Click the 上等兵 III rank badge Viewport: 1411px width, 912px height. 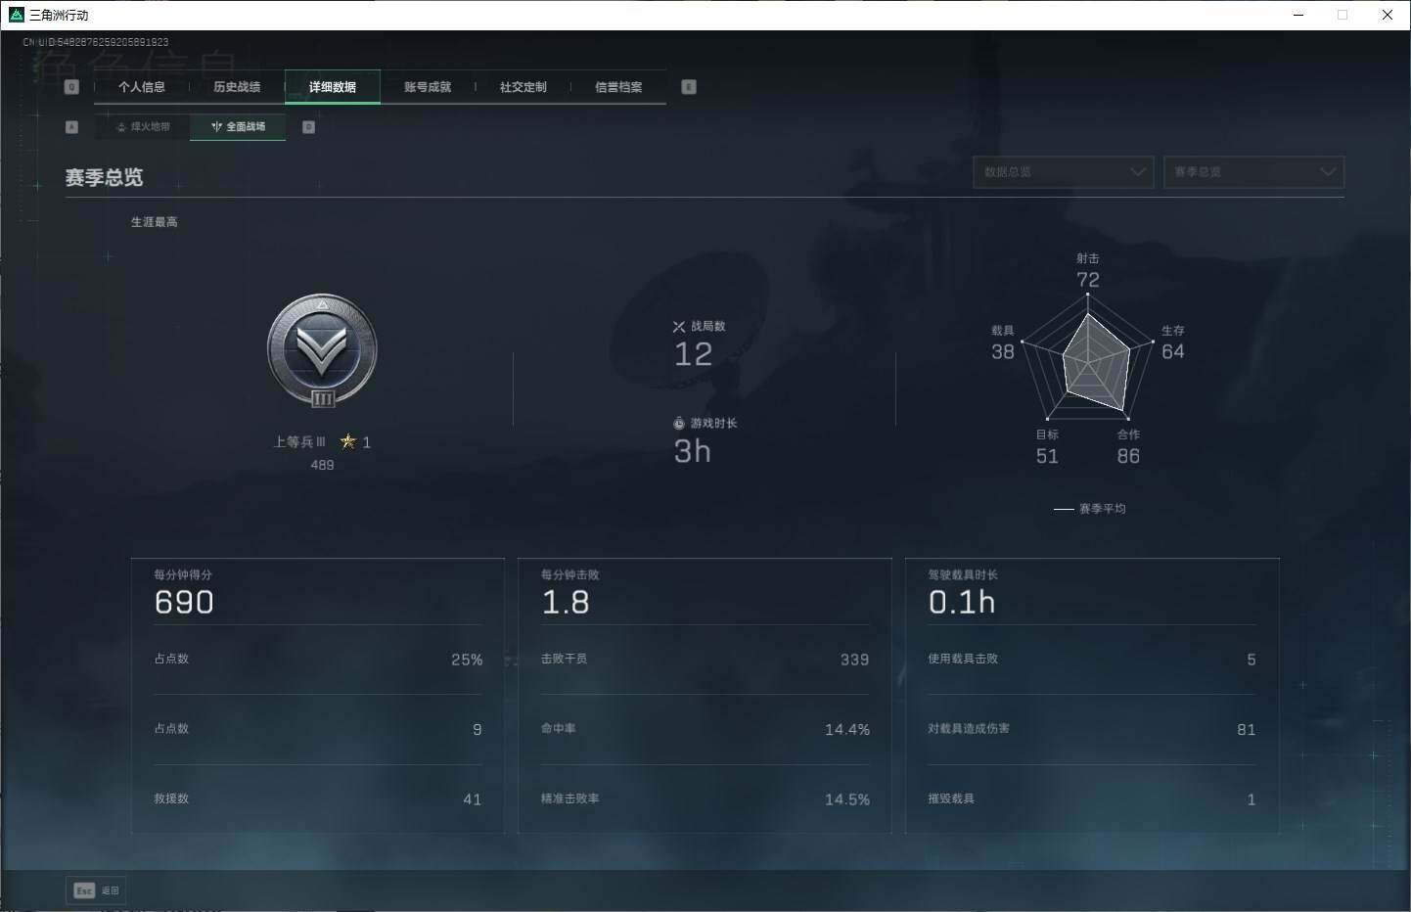pyautogui.click(x=322, y=351)
